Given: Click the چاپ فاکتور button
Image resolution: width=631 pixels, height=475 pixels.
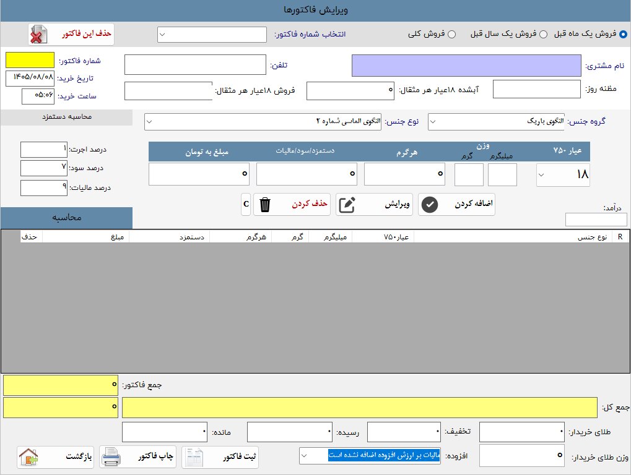Looking at the screenshot, I should point(137,457).
